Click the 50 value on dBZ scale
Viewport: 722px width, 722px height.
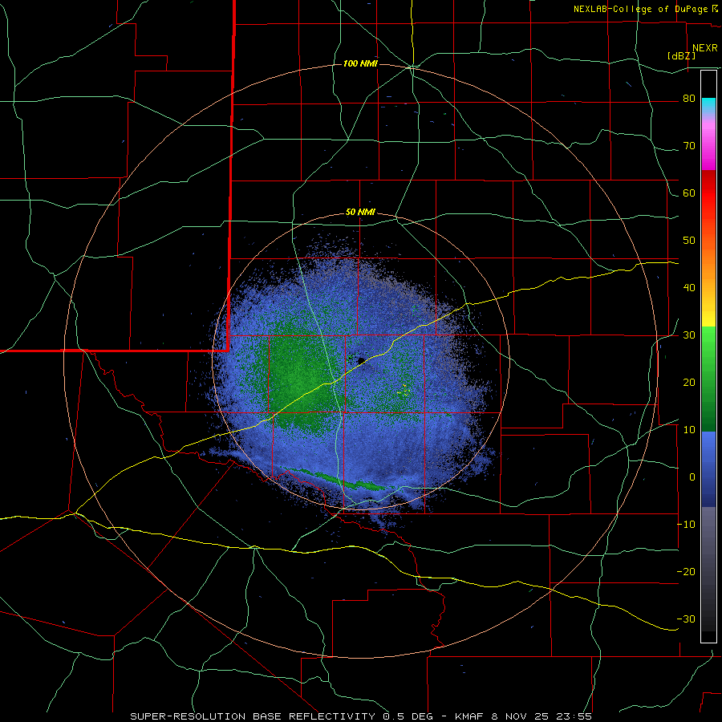[x=689, y=241]
